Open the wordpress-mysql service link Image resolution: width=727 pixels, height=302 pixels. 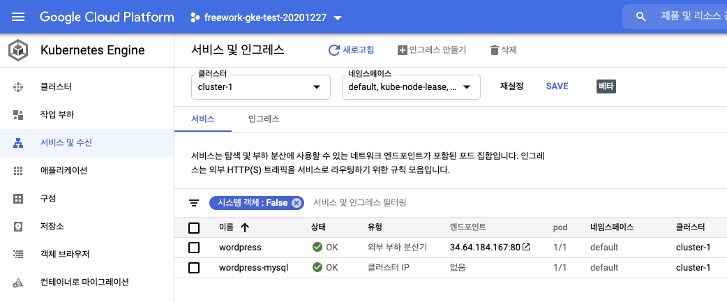coord(254,268)
